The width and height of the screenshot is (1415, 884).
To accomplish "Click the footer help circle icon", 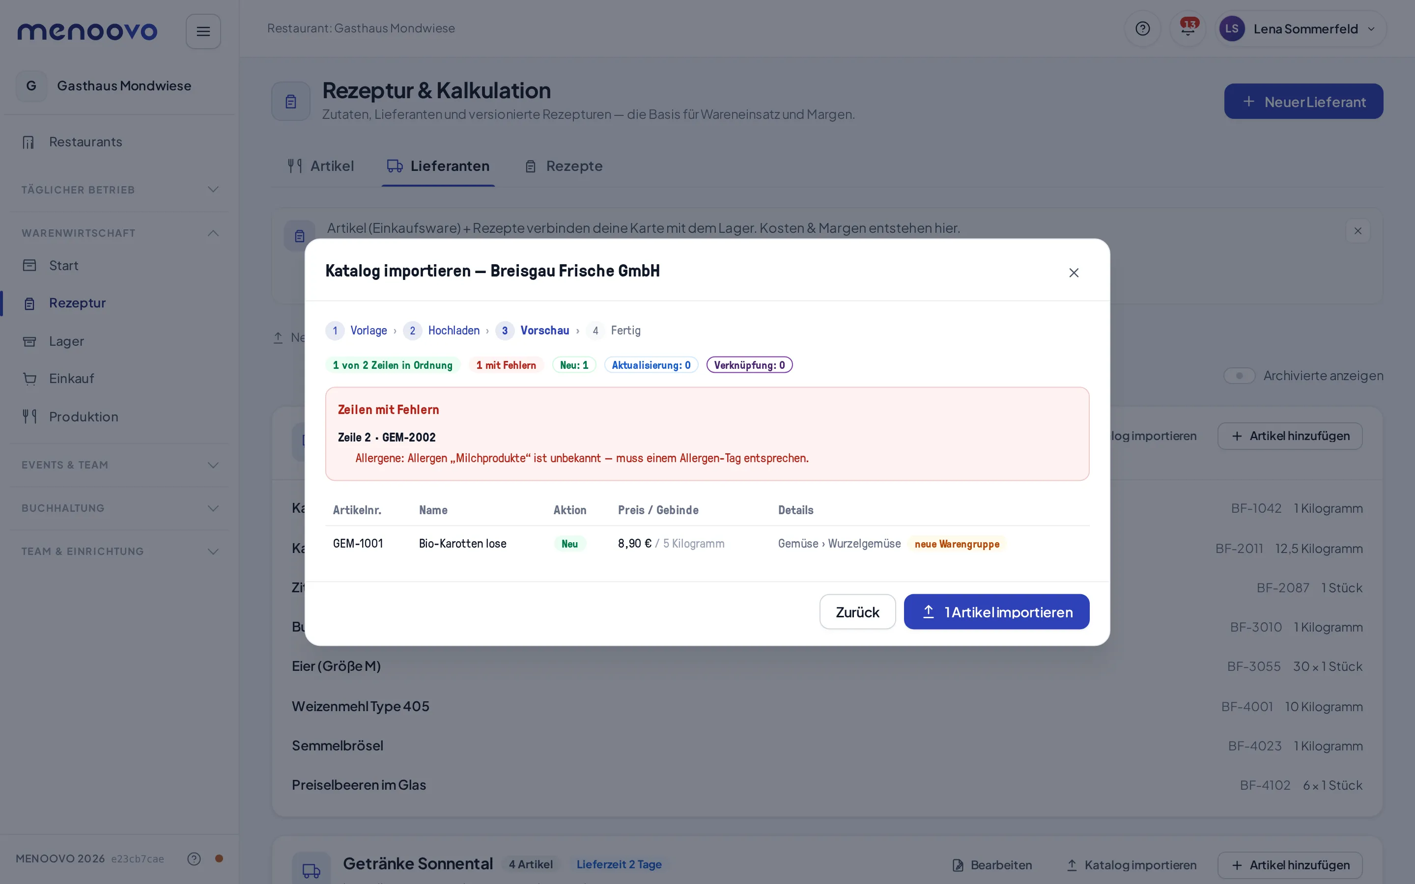I will [194, 858].
